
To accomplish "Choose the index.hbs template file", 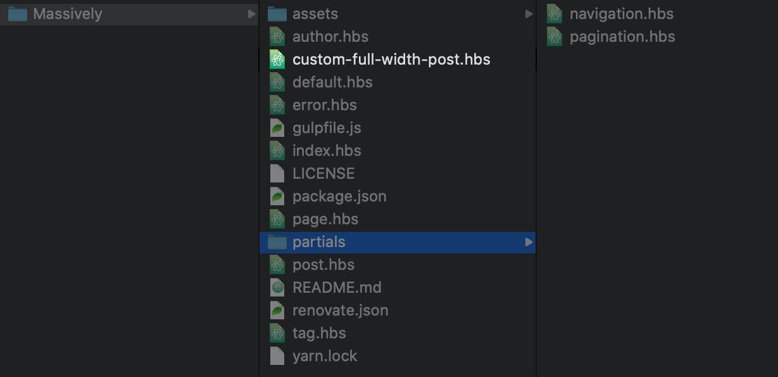I will 327,151.
